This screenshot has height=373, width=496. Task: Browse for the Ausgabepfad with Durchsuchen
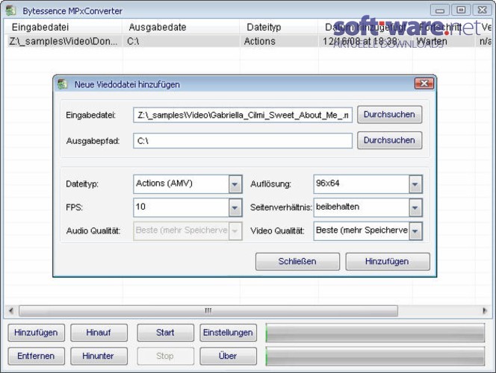(389, 140)
